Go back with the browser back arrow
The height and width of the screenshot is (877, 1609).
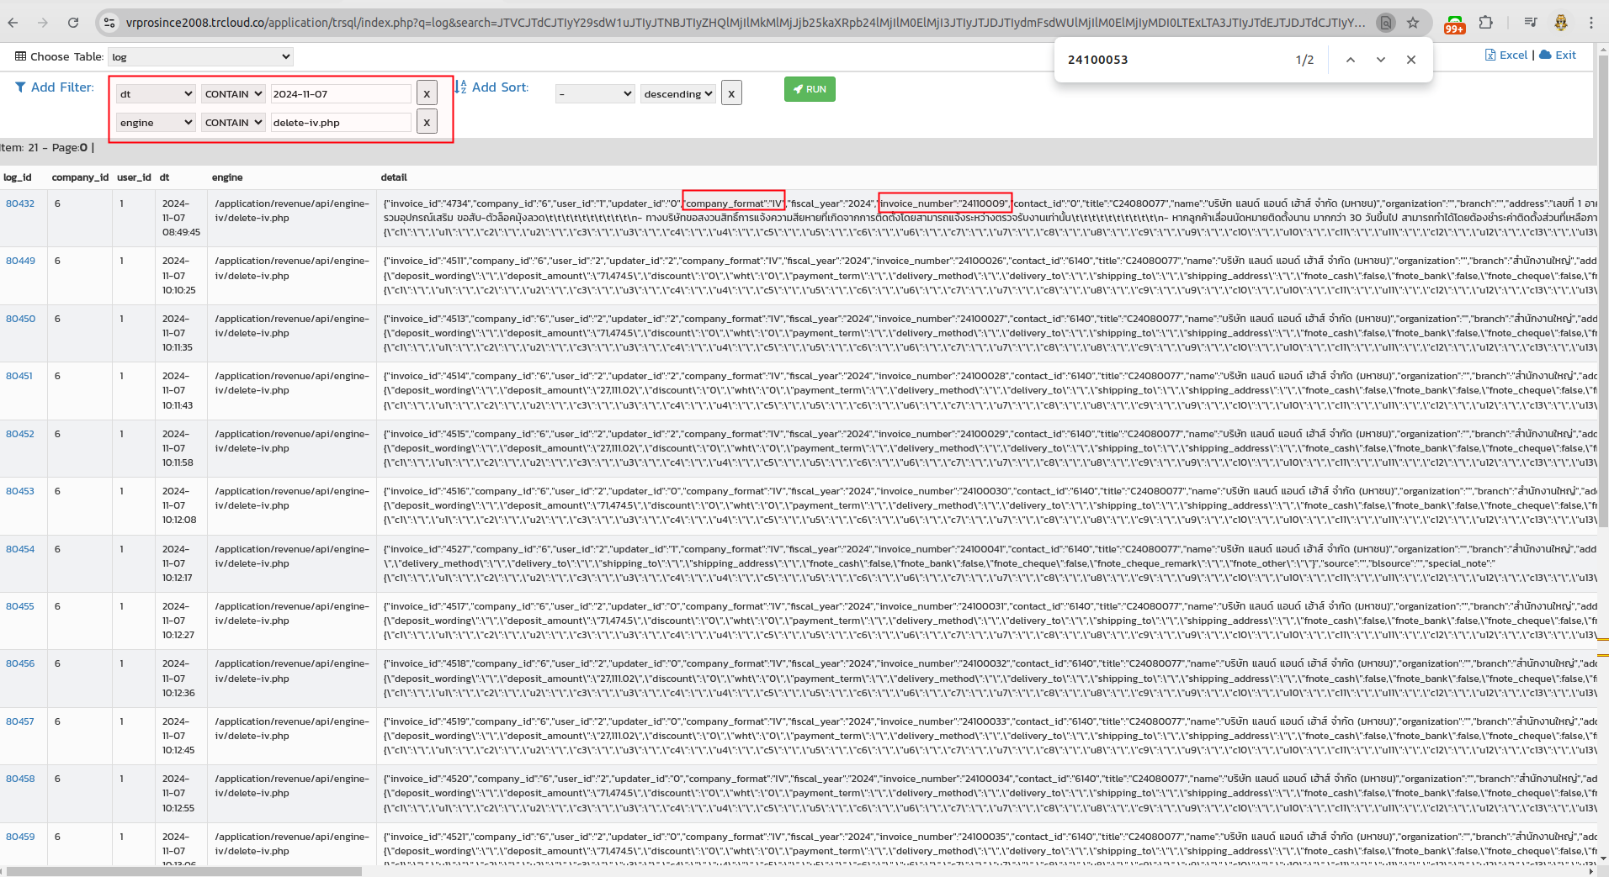[13, 23]
